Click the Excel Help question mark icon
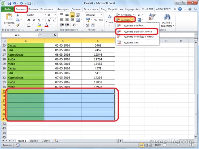199x149 pixels. coord(180,9)
